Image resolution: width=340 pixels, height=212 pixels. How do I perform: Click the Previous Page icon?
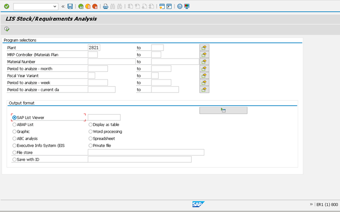137,7
